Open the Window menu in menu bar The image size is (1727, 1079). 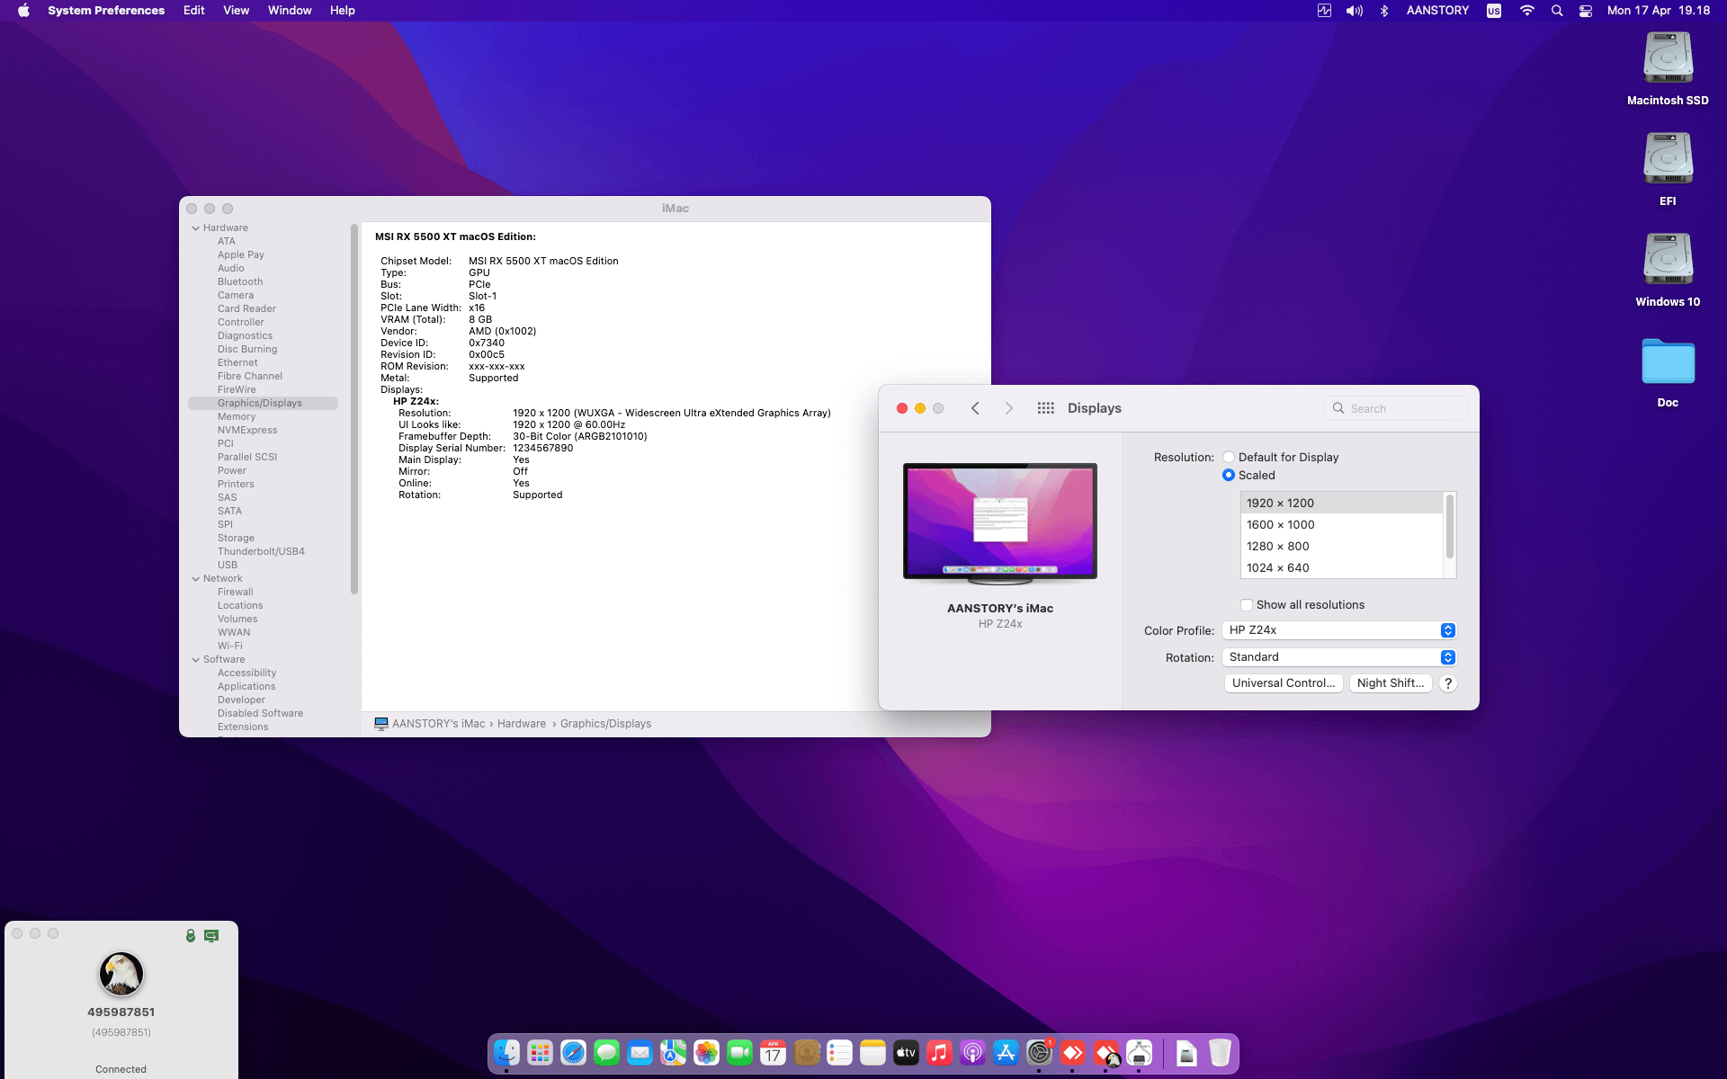[289, 11]
